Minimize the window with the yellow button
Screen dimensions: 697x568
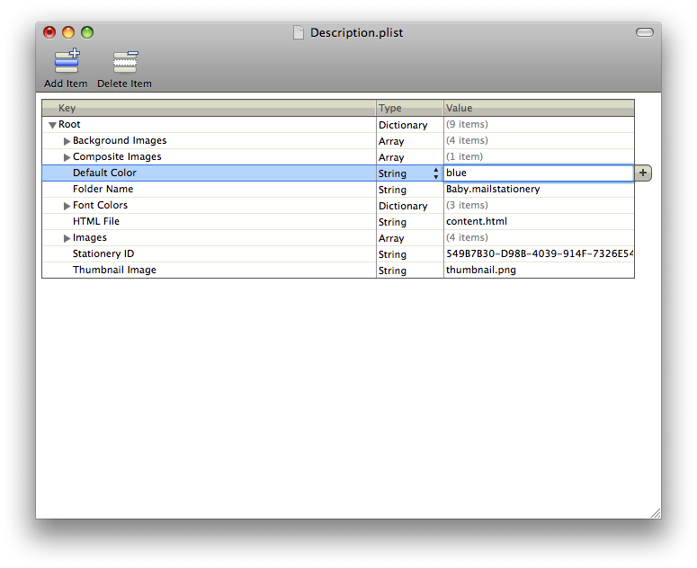coord(68,32)
